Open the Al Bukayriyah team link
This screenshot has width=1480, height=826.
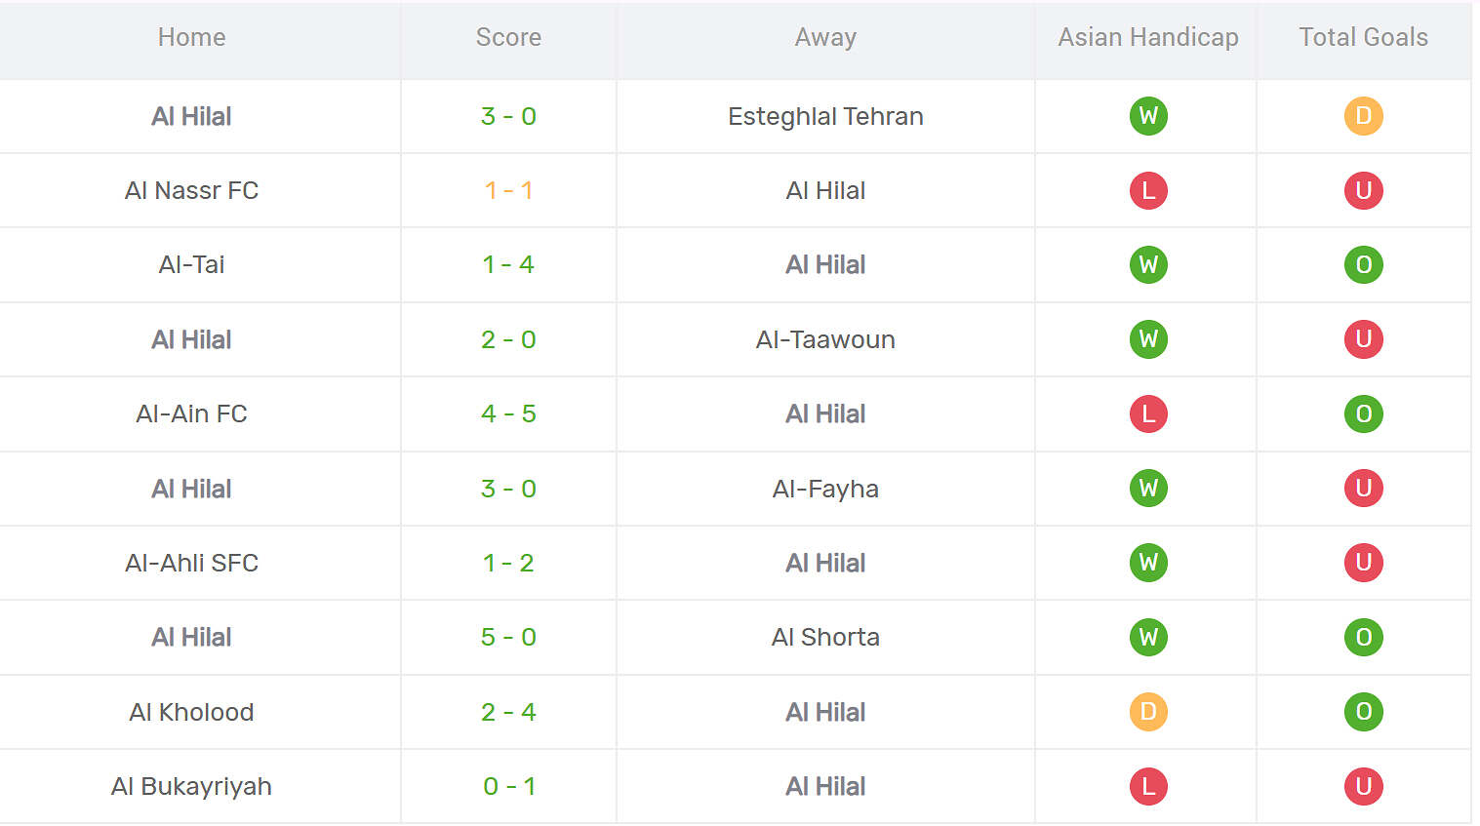click(x=192, y=786)
